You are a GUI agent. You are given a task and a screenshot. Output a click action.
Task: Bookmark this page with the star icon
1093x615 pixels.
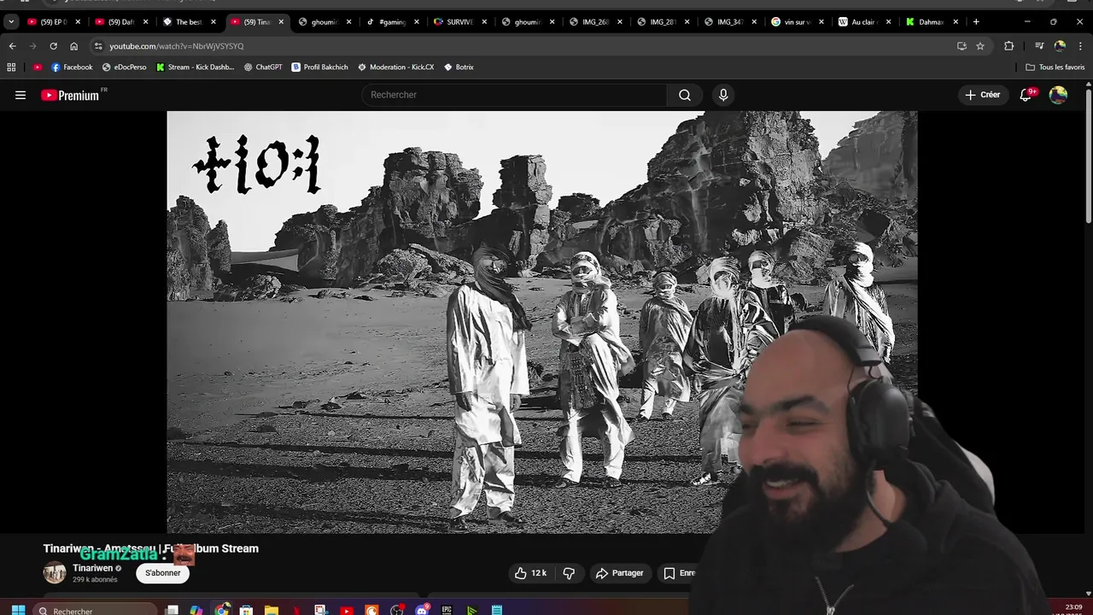tap(980, 46)
